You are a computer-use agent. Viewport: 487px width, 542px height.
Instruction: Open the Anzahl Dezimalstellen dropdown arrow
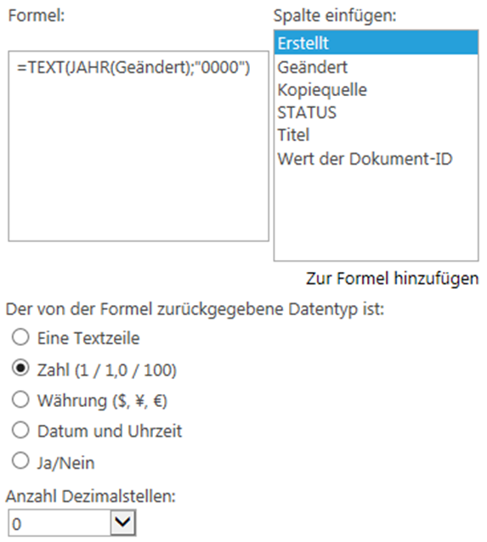pos(122,522)
